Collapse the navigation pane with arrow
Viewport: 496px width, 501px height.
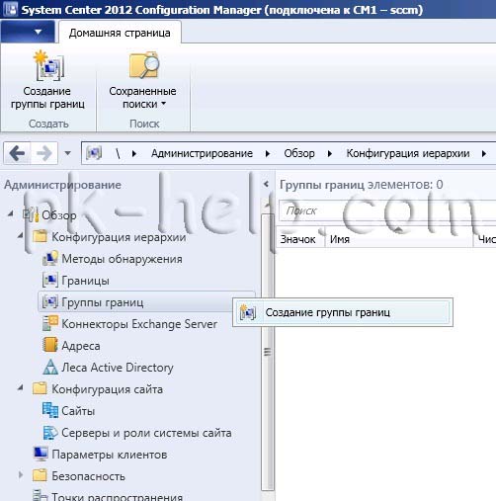point(266,184)
